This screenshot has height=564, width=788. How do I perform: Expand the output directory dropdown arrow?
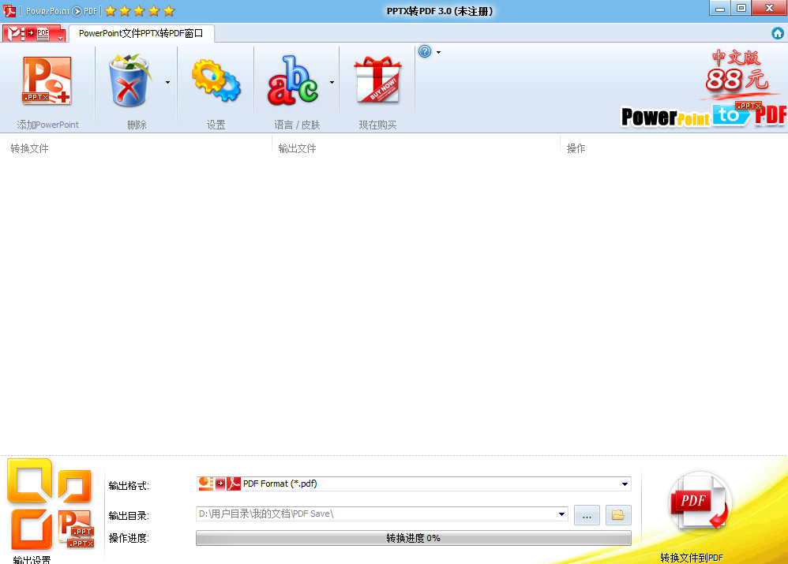click(x=562, y=514)
